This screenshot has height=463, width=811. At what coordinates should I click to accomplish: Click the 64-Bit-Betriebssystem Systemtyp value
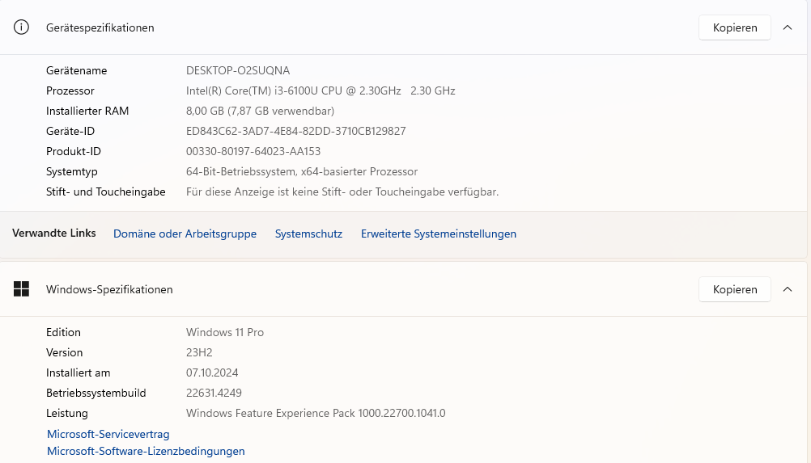point(302,171)
